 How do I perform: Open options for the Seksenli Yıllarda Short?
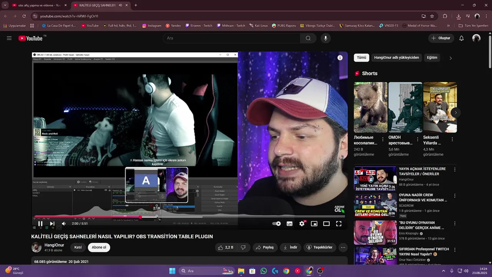[x=452, y=139]
